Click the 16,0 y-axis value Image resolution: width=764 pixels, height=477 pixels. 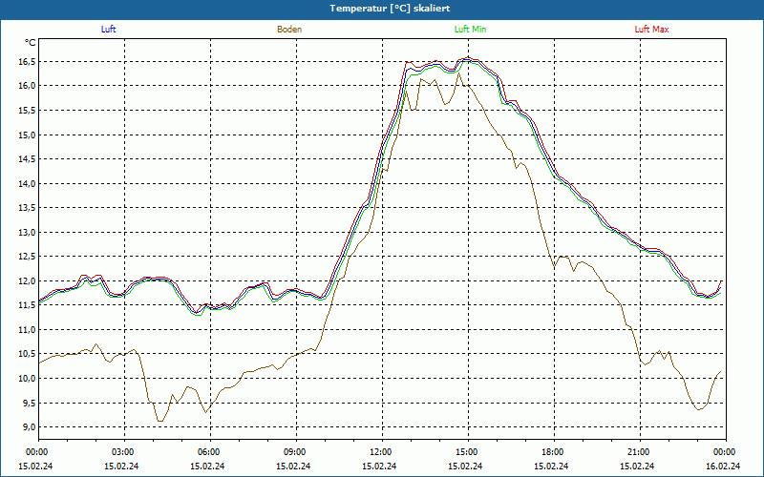coord(28,86)
